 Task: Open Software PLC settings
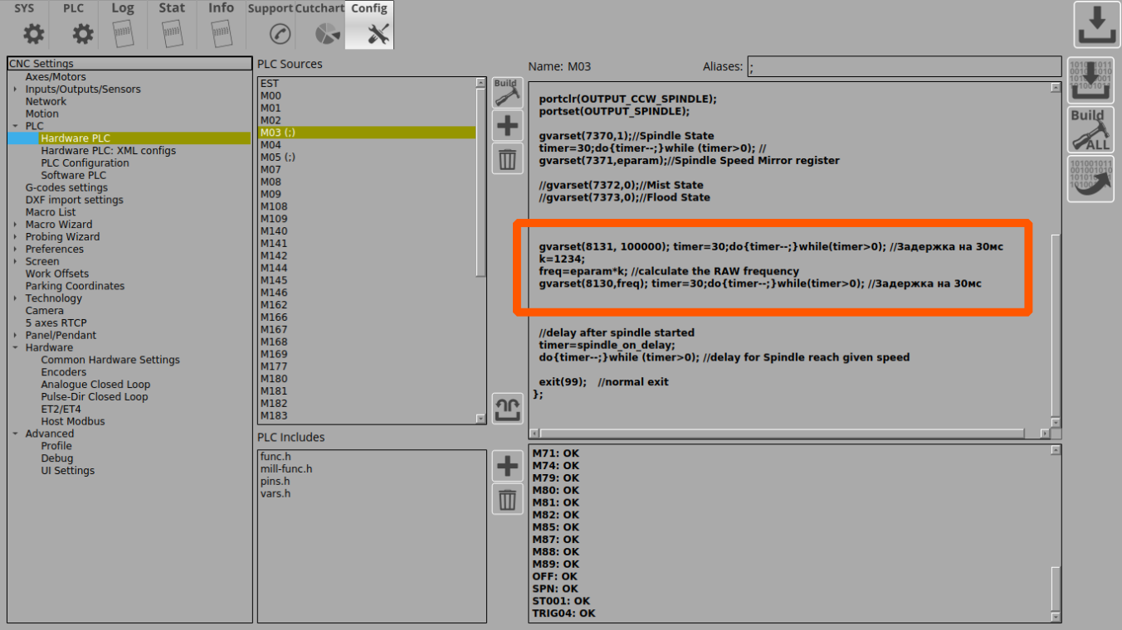(74, 176)
